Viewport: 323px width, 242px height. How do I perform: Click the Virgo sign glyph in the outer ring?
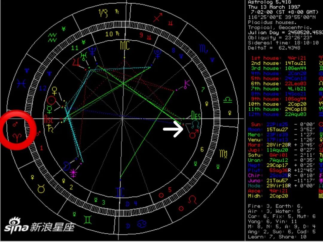pyautogui.click(x=223, y=154)
